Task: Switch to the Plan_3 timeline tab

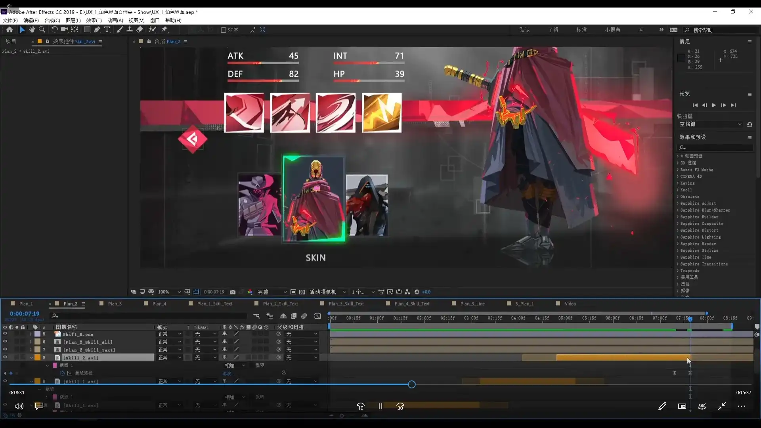Action: click(115, 304)
